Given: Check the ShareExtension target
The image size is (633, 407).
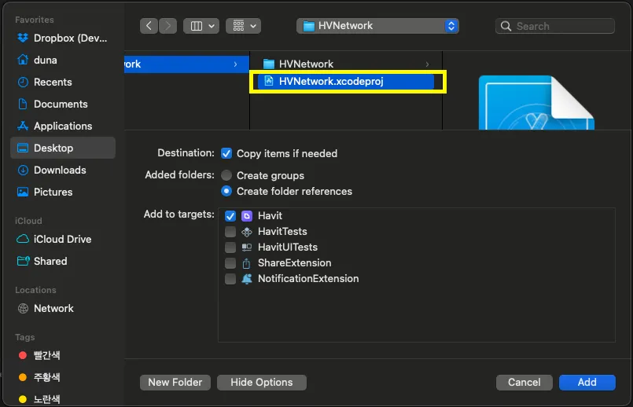Looking at the screenshot, I should pos(230,263).
